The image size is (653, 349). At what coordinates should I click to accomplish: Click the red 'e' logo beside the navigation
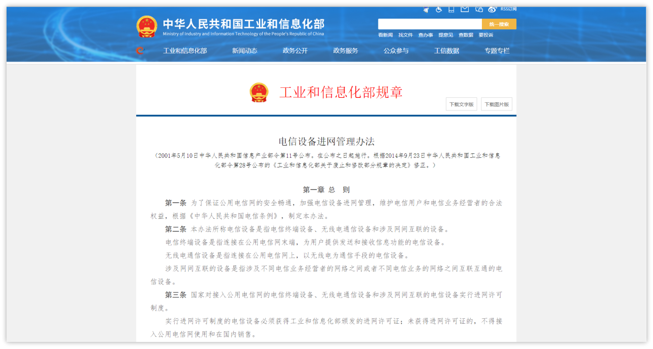click(140, 50)
